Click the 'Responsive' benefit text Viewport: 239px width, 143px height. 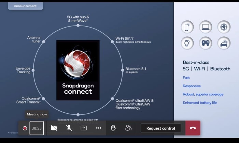click(192, 86)
